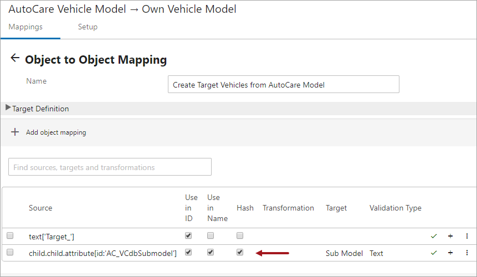Screen dimensions: 477x277
Task: Click the plus icon for Add object mapping
Action: pos(15,132)
